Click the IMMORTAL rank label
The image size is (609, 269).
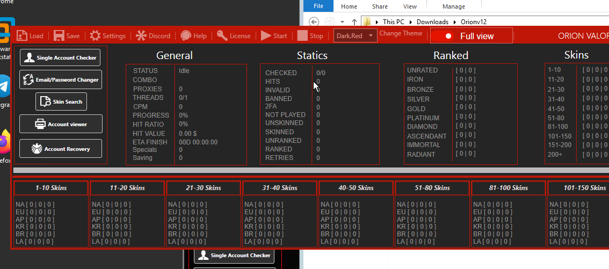[424, 145]
